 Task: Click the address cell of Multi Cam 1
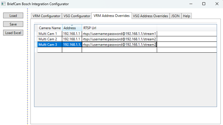(x=72, y=34)
